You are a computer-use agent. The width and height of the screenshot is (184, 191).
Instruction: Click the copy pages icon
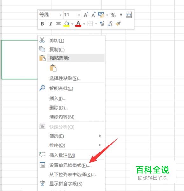[42, 49]
